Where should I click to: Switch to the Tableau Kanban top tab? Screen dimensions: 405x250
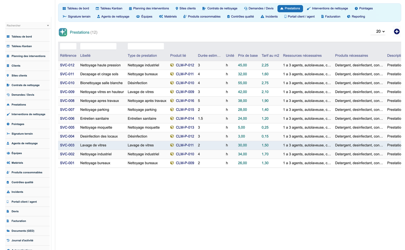[x=109, y=8]
